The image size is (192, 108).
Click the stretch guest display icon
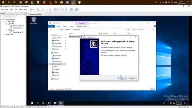pos(76,10)
